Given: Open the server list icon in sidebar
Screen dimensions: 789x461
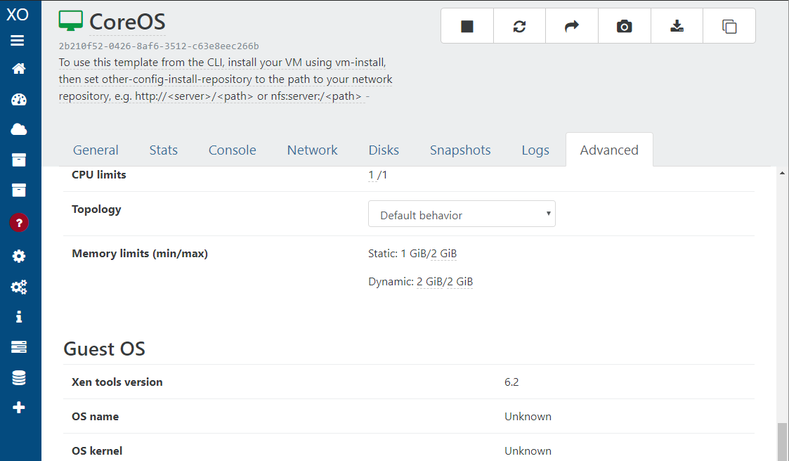Looking at the screenshot, I should [x=18, y=346].
